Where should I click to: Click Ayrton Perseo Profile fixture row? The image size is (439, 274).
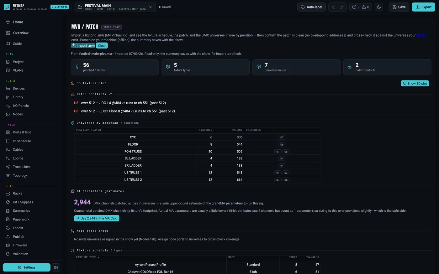pyautogui.click(x=198, y=265)
